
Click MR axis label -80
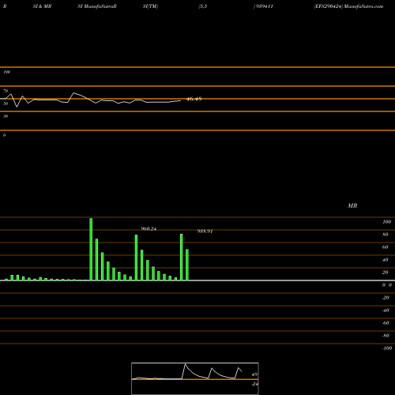tap(386, 336)
